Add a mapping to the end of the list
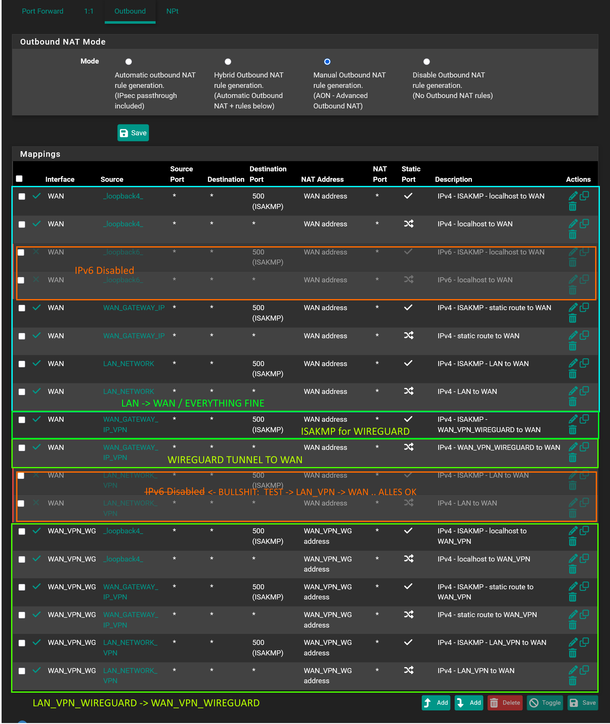 click(469, 703)
